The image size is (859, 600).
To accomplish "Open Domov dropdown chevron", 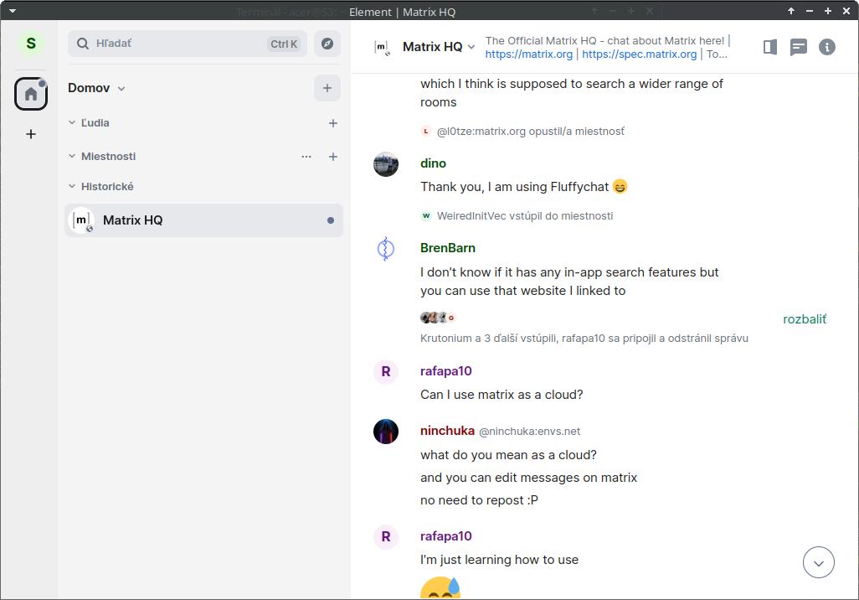I will (121, 89).
